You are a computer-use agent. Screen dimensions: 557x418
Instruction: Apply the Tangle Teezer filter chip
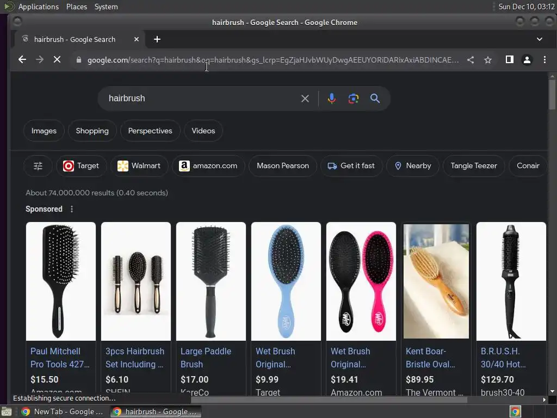pyautogui.click(x=474, y=165)
